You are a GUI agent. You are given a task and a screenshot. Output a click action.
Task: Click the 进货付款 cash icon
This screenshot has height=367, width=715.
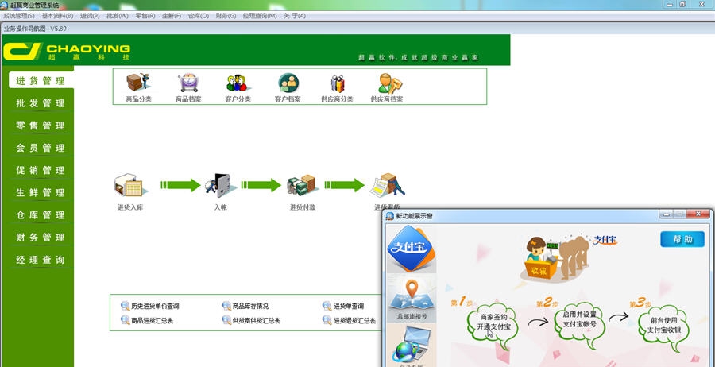tap(301, 184)
